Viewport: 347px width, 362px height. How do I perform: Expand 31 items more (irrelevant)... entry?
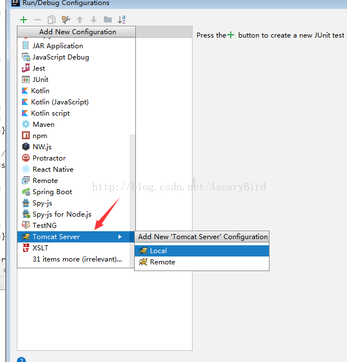[76, 259]
